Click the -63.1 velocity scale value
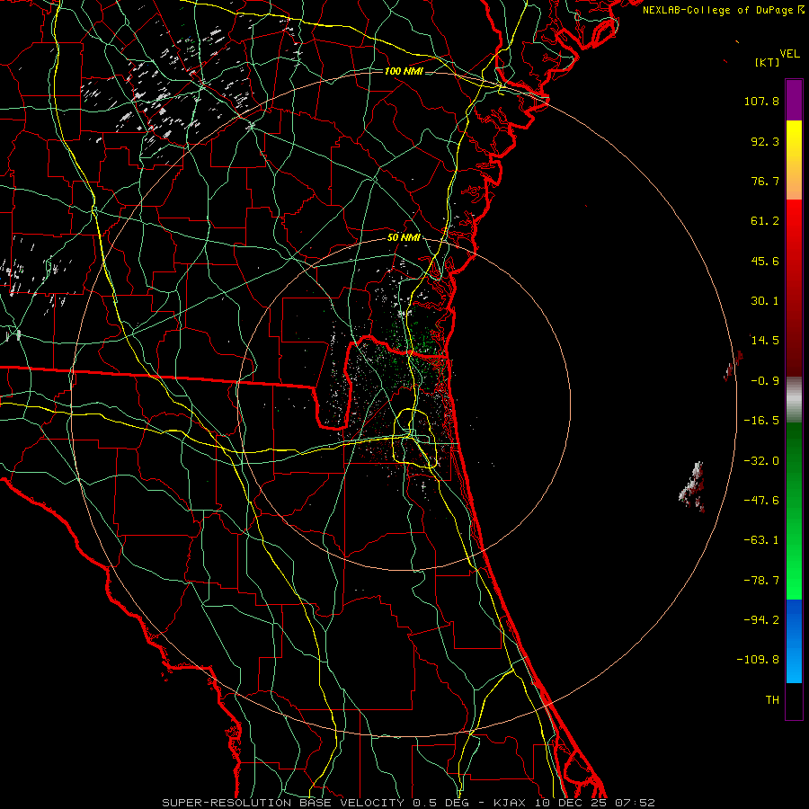 coord(761,540)
